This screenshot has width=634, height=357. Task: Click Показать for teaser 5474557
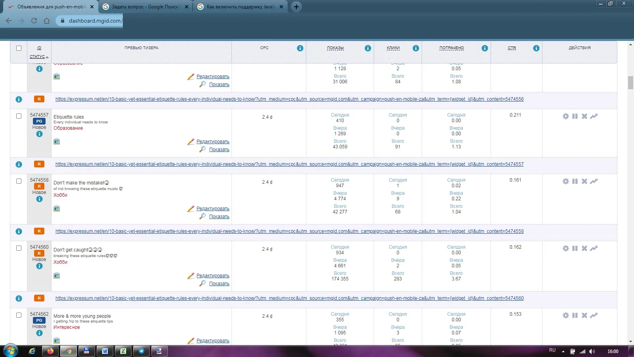[x=219, y=150]
